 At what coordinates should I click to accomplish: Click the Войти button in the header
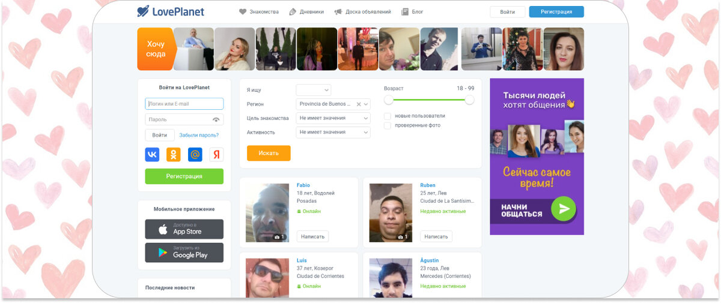(x=508, y=12)
